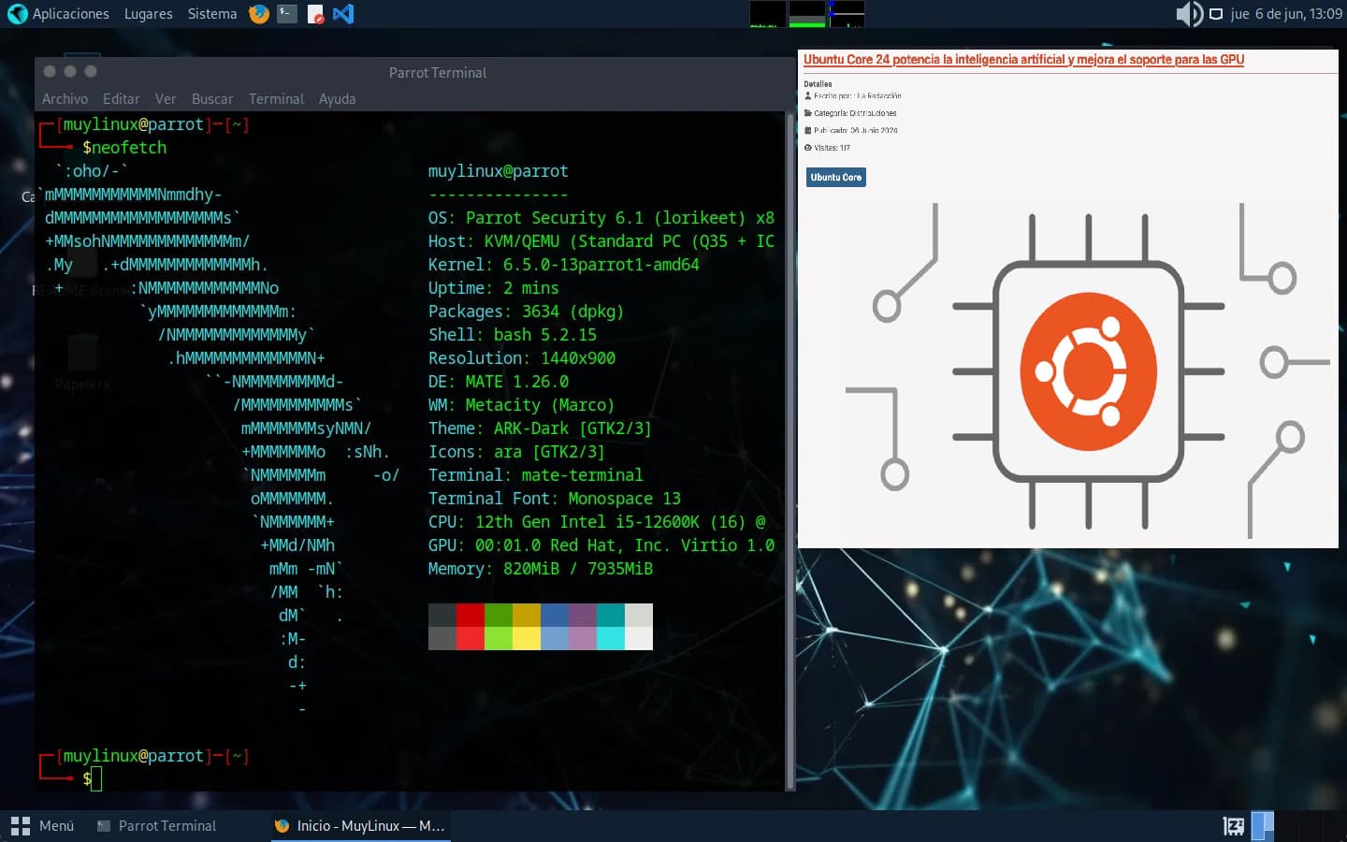Open the Sistema menu in the top panel
Image resolution: width=1347 pixels, height=842 pixels.
pyautogui.click(x=212, y=14)
